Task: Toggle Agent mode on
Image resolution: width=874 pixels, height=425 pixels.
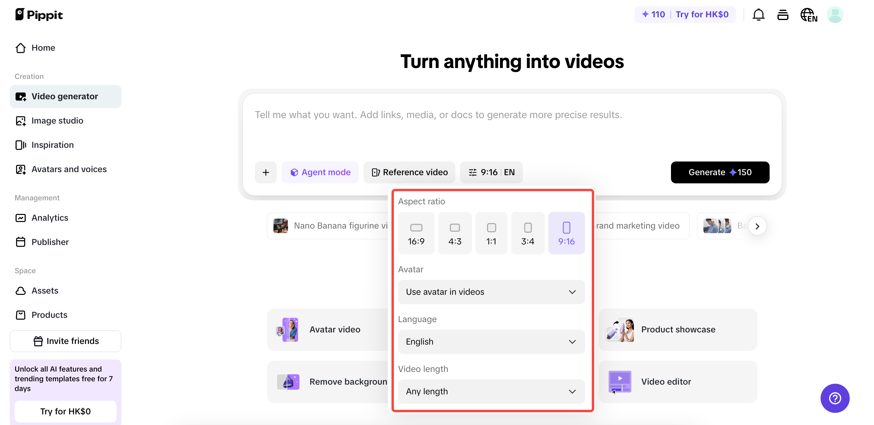Action: click(x=320, y=172)
